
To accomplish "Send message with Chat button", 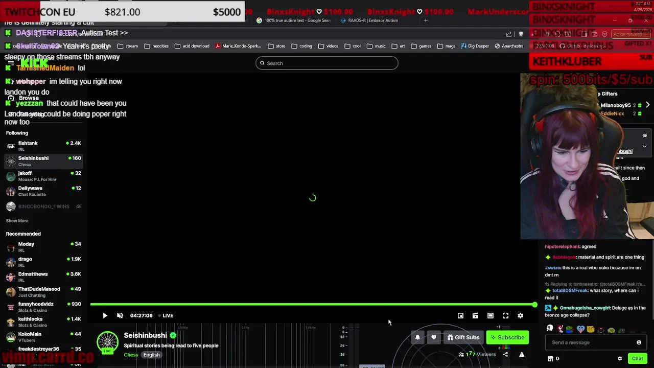I will [x=637, y=358].
